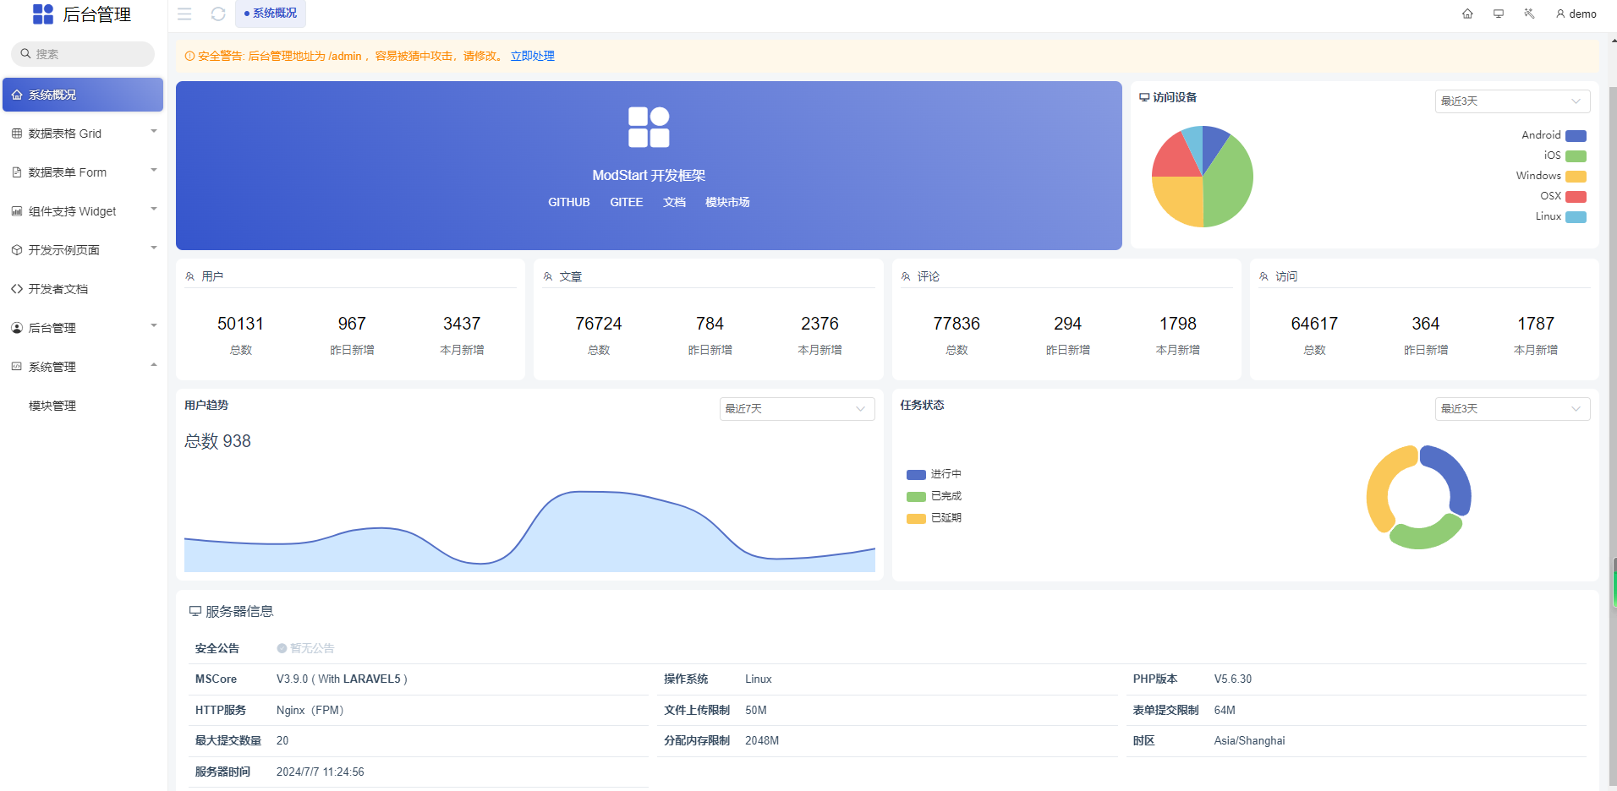The height and width of the screenshot is (791, 1617).
Task: Click the 立即处理 warning link
Action: [533, 56]
